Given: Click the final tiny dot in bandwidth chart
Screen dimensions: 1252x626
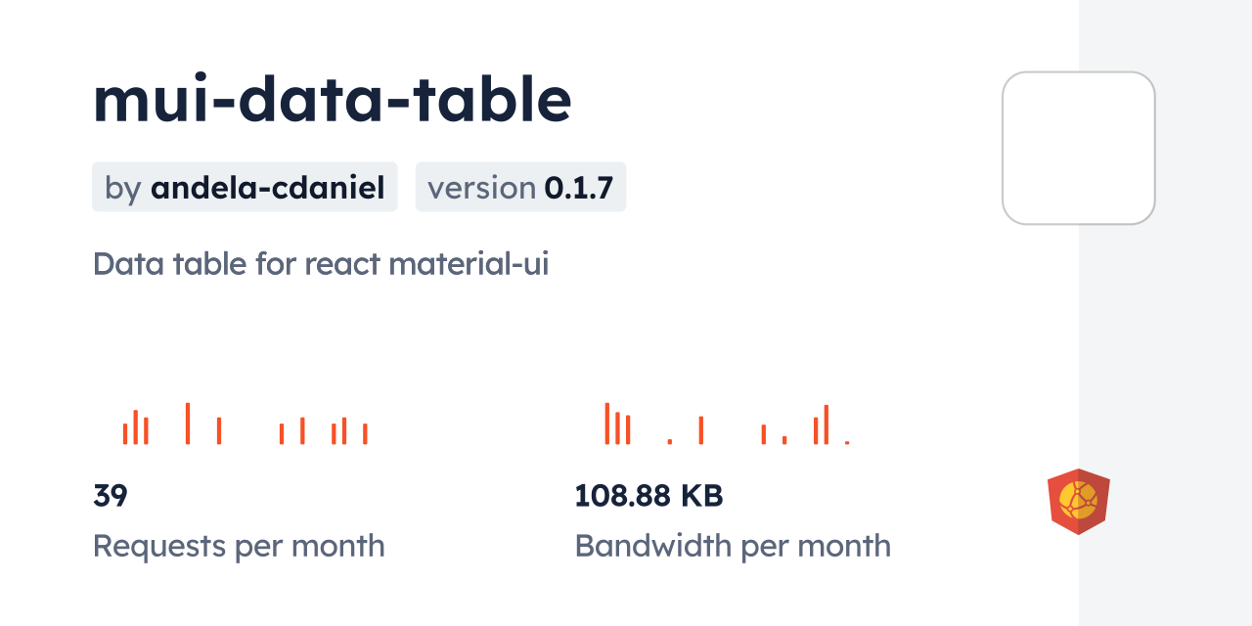Looking at the screenshot, I should click(847, 442).
